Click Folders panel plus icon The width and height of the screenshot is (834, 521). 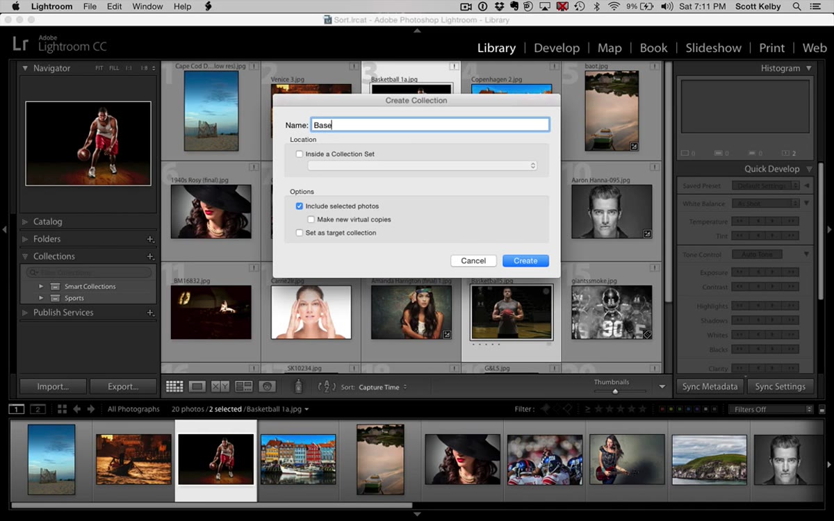(x=150, y=239)
